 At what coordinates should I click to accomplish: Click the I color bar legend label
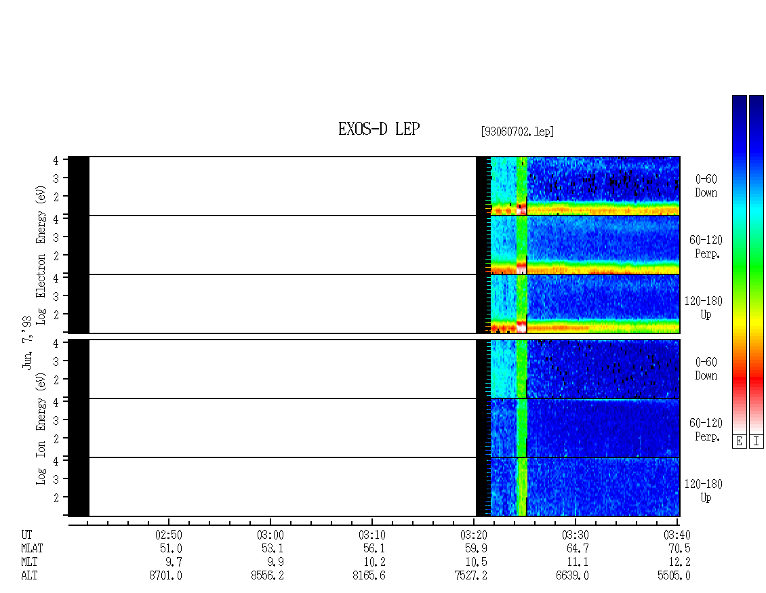coord(757,442)
